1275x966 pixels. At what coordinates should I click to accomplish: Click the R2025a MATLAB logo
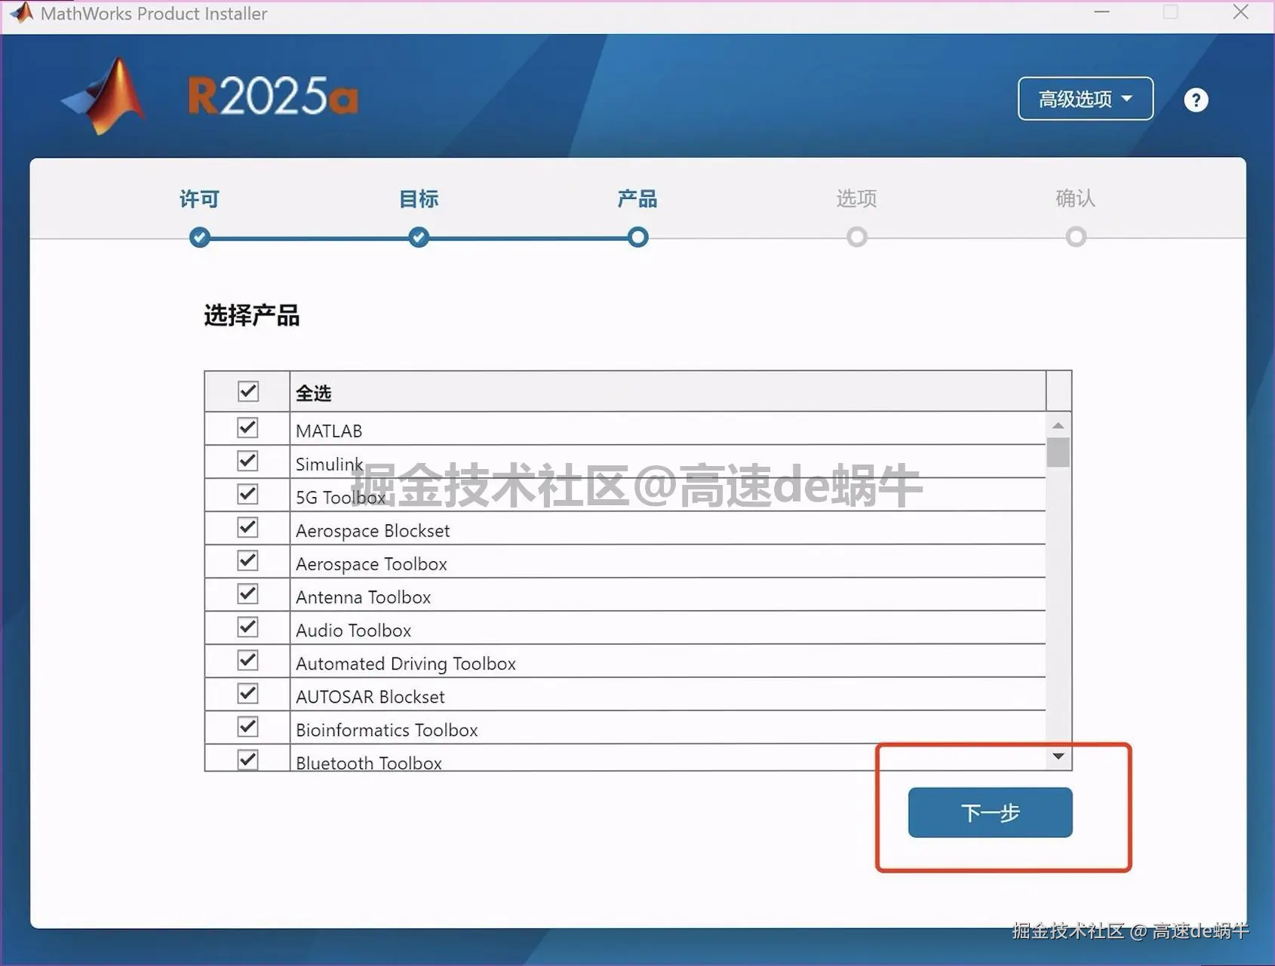(103, 94)
